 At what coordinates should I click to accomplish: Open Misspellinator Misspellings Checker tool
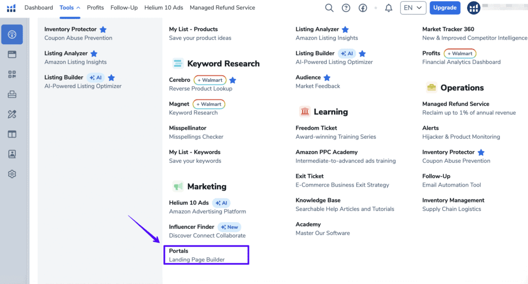pos(196,132)
